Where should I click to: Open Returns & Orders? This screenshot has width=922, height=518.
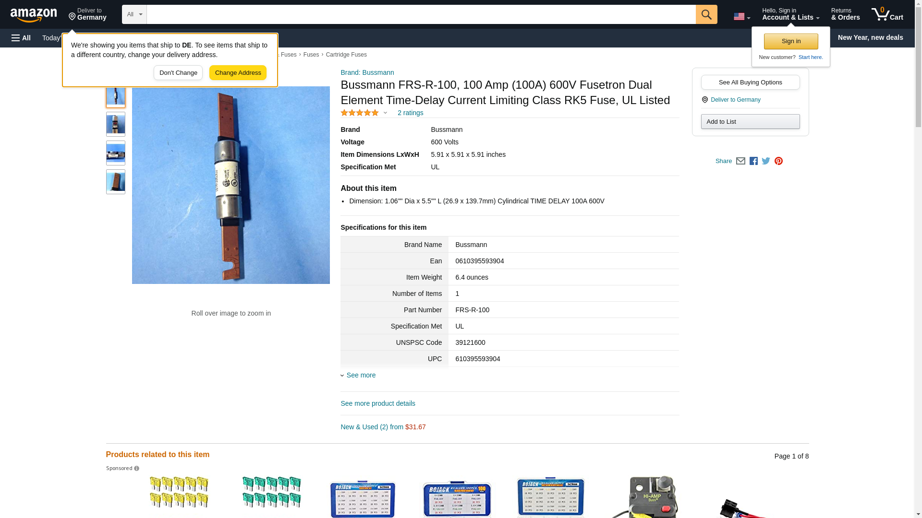click(846, 14)
